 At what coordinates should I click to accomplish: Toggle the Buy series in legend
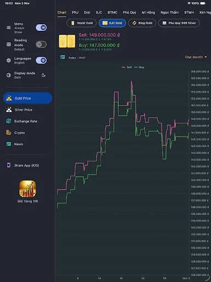pyautogui.click(x=139, y=67)
